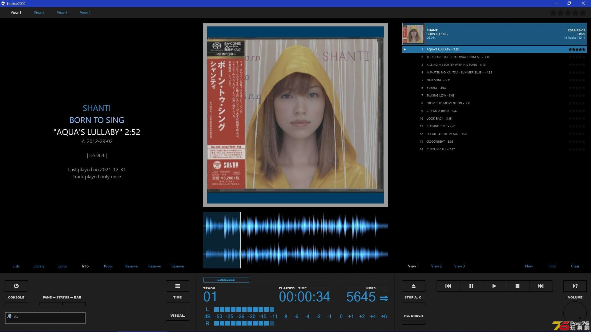Toggle the Console button below its label

16,304
